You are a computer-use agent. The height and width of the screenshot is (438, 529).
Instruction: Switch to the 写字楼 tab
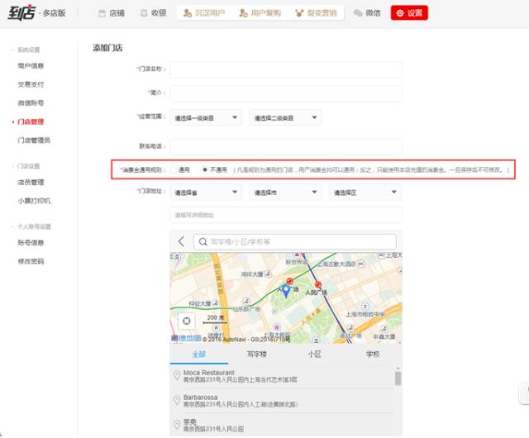pos(257,354)
